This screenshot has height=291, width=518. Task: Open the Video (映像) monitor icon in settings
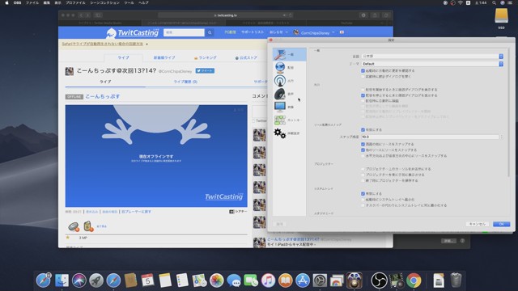click(x=280, y=107)
